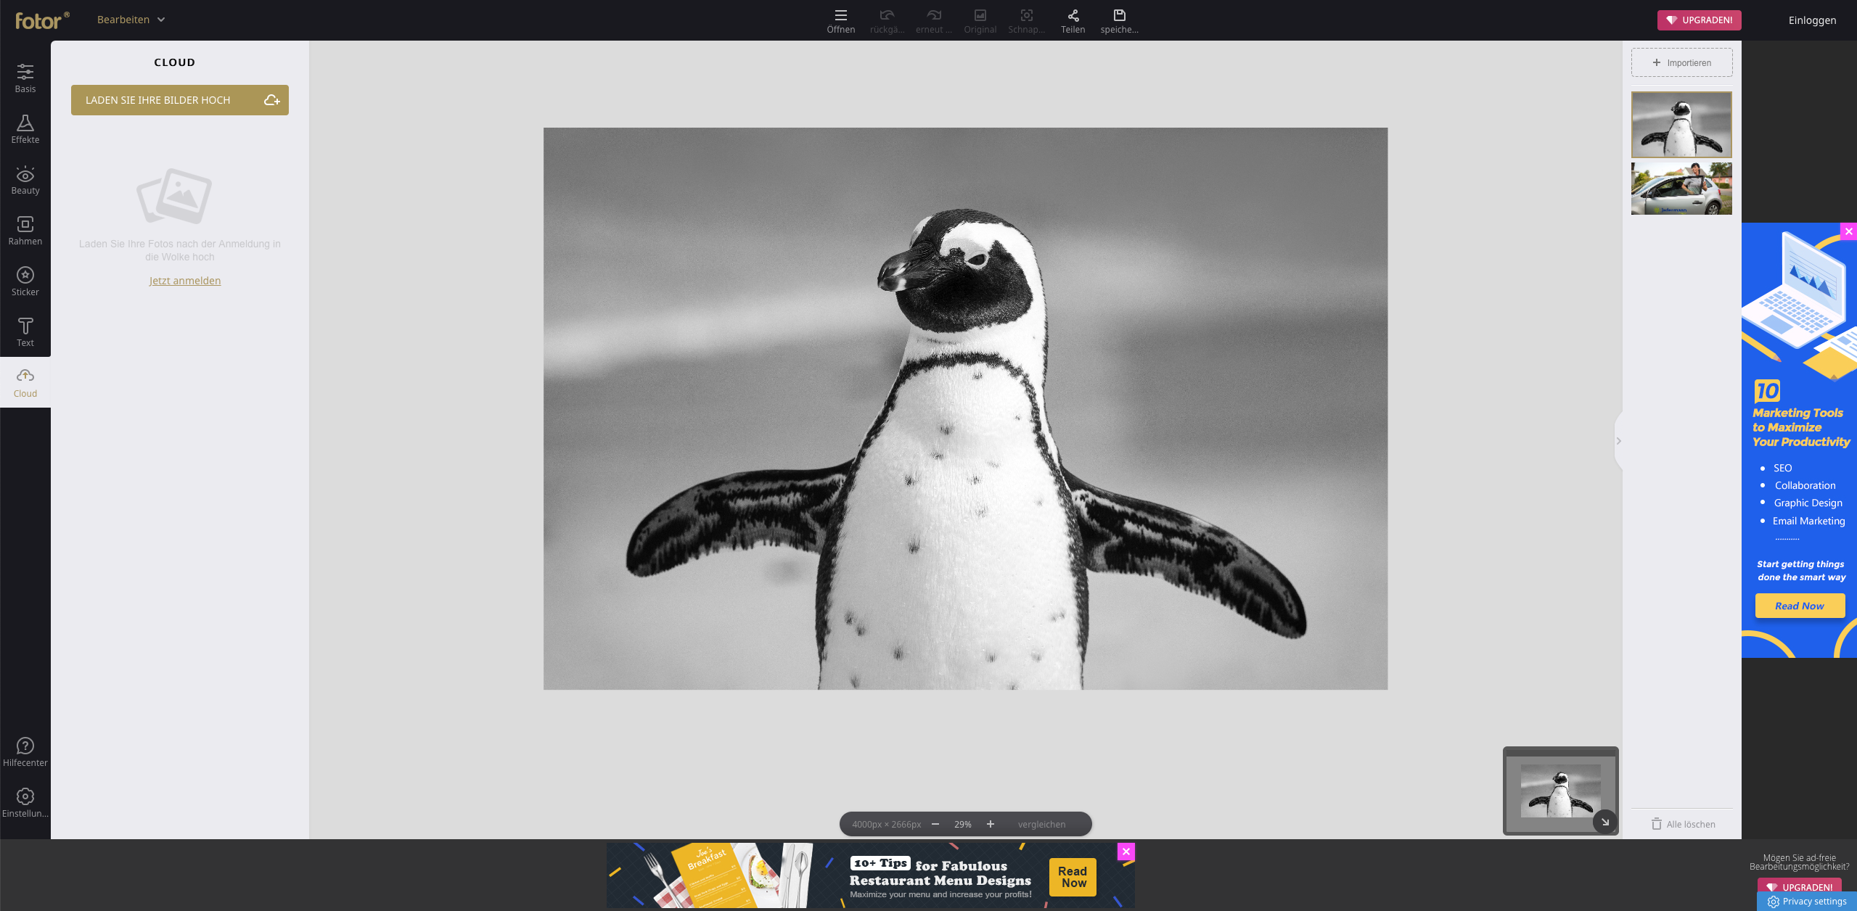The image size is (1857, 911).
Task: Zoom out with the minus button
Action: tap(935, 824)
